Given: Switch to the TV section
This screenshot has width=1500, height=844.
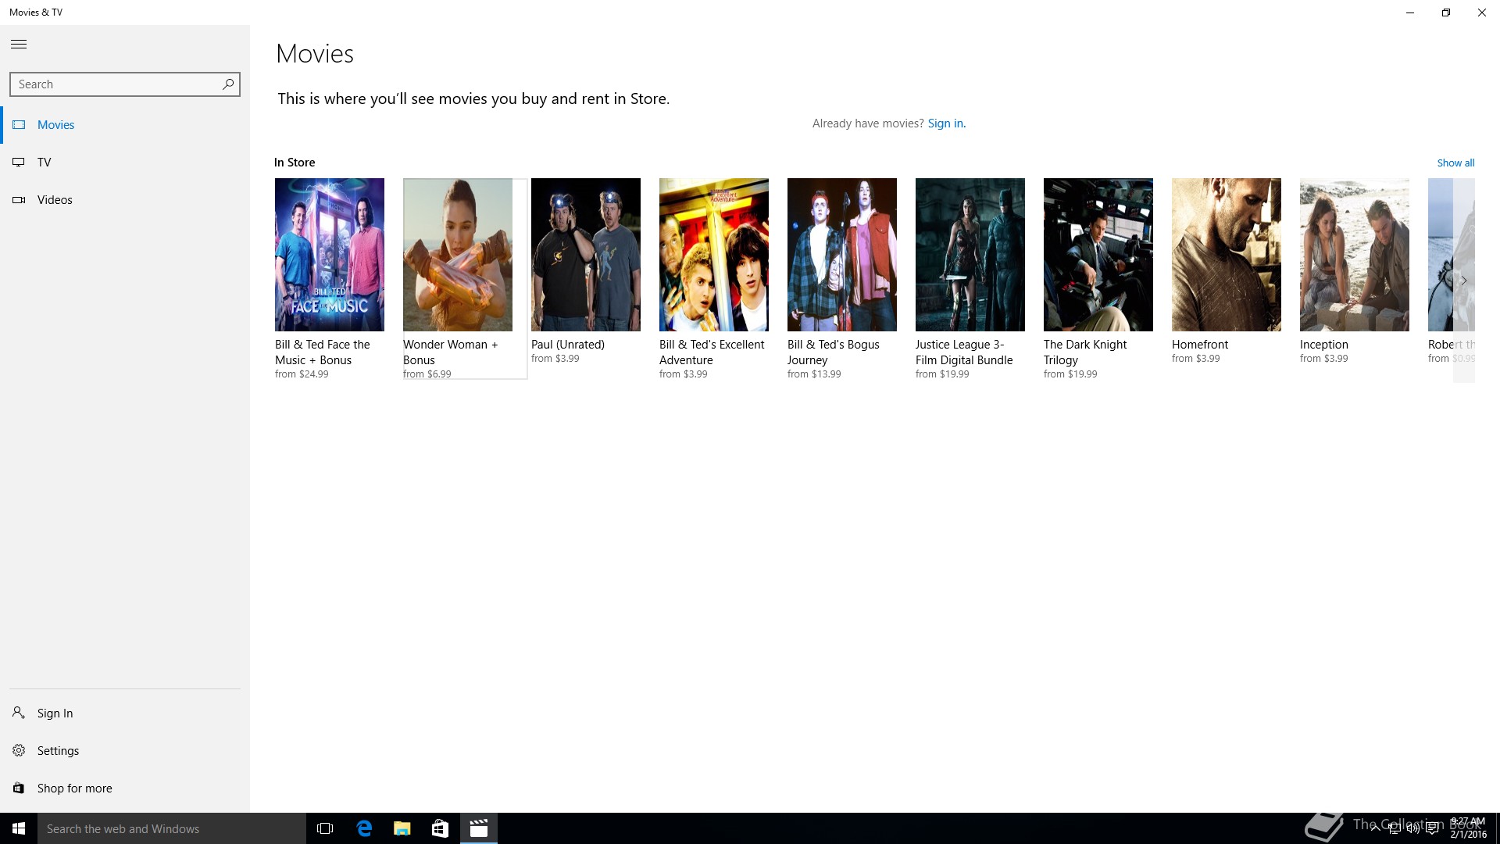Looking at the screenshot, I should (125, 163).
